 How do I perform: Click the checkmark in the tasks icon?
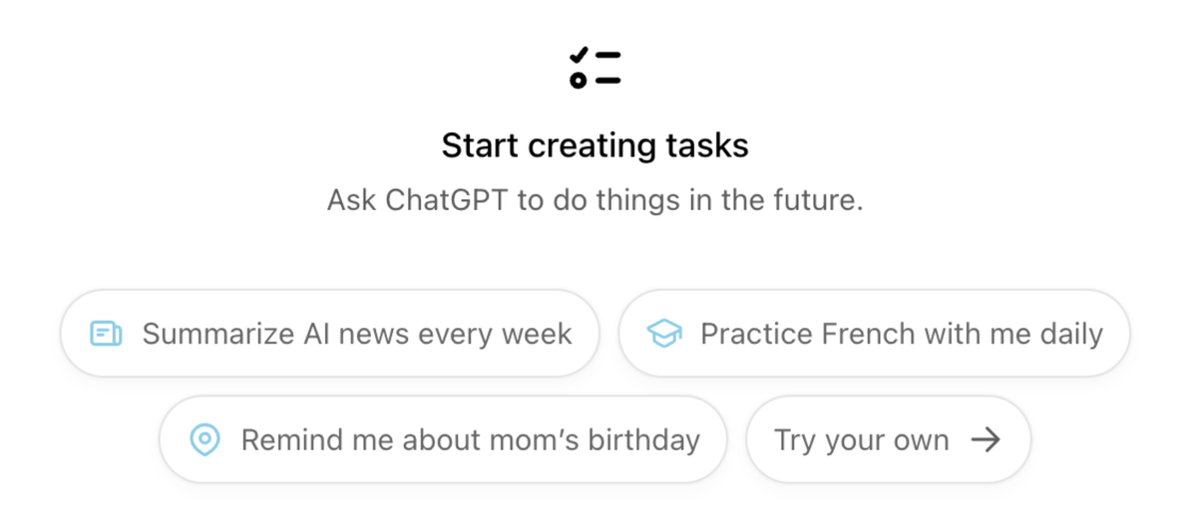tap(578, 54)
